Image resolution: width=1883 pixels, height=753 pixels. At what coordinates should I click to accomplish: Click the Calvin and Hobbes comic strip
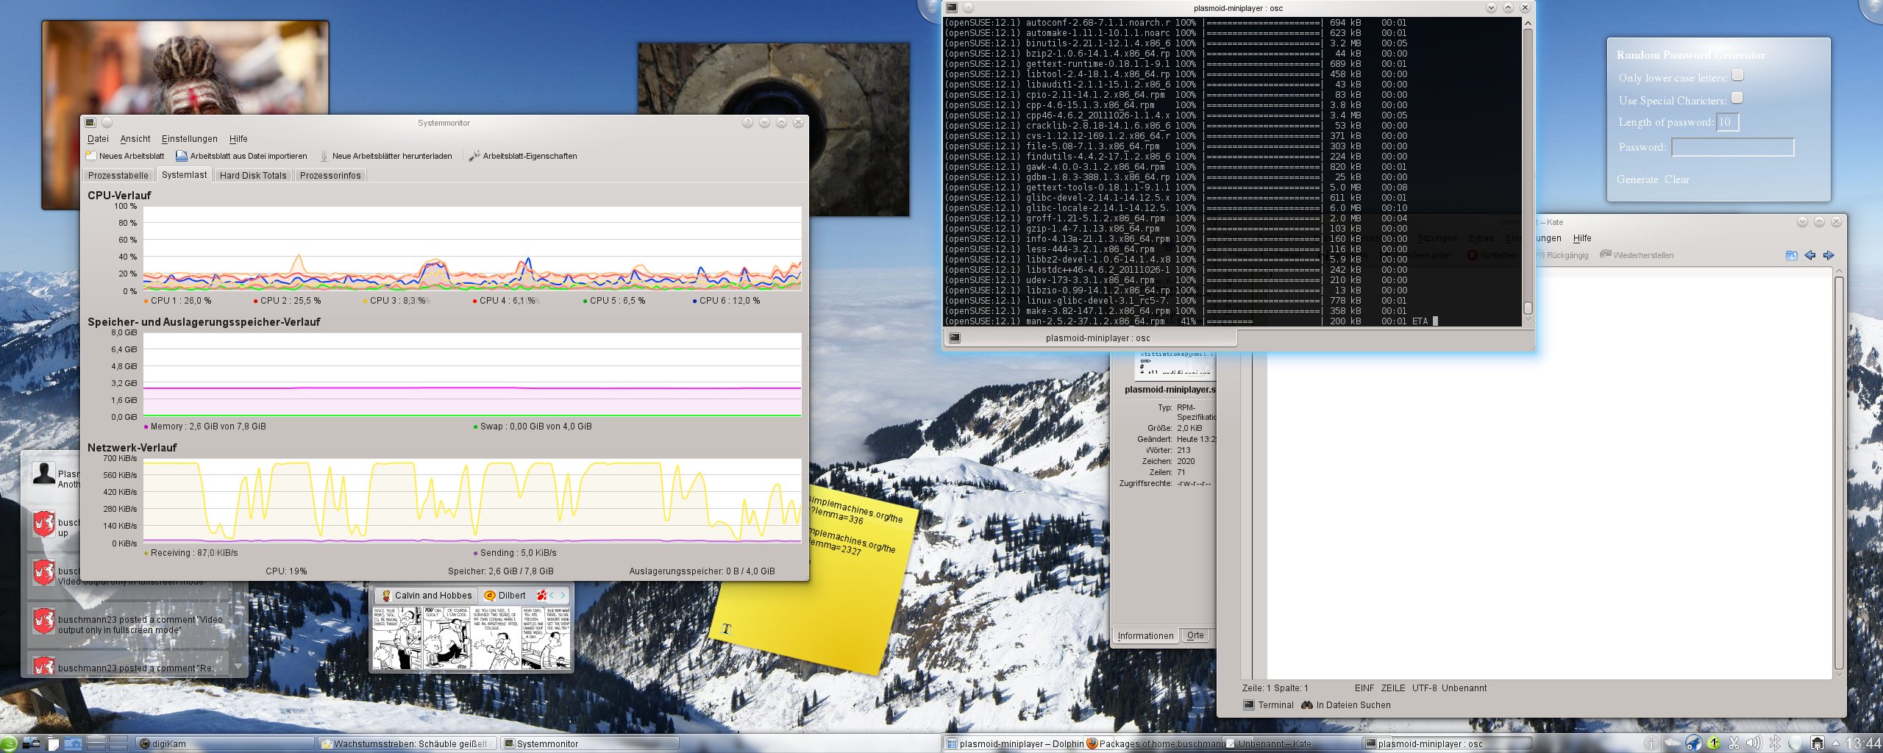(x=471, y=637)
